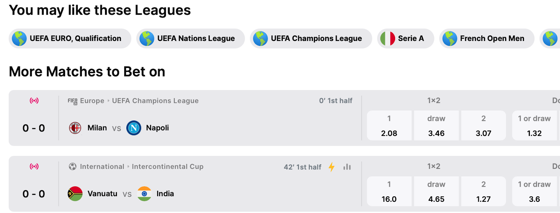Click the Milan club crest

(x=75, y=128)
